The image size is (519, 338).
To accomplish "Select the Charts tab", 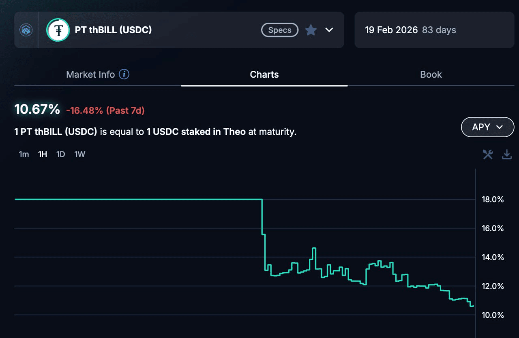I will 264,74.
